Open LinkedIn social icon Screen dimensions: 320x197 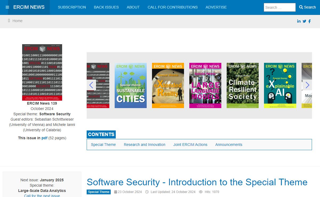pyautogui.click(x=299, y=21)
